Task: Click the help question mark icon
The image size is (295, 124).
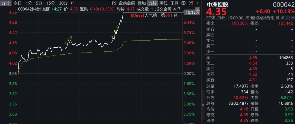Action: 191,3
